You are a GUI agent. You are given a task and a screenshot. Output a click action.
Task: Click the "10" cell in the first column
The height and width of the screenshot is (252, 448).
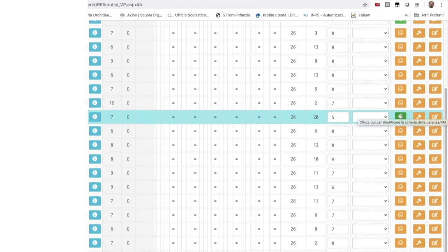click(x=112, y=103)
